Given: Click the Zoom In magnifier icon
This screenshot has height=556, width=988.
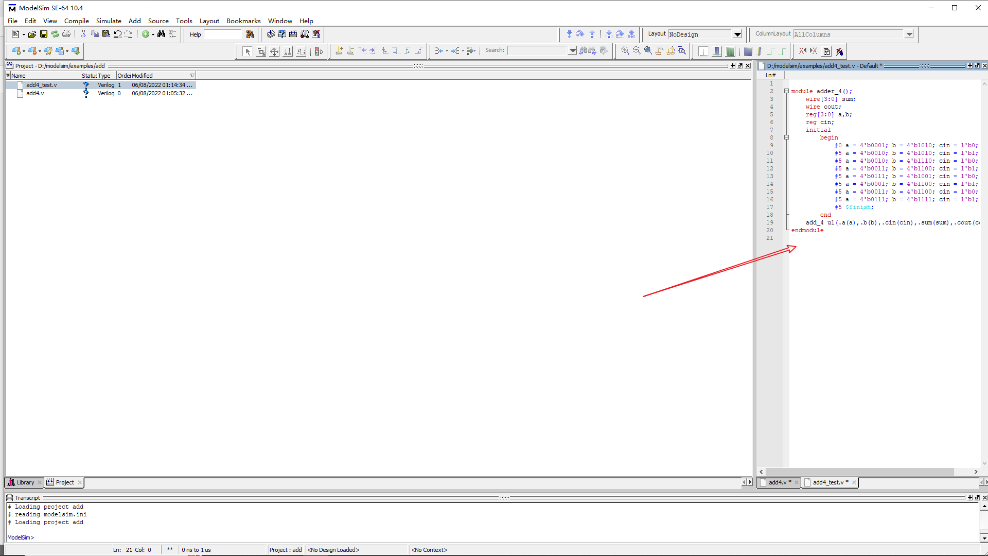Looking at the screenshot, I should [x=625, y=50].
